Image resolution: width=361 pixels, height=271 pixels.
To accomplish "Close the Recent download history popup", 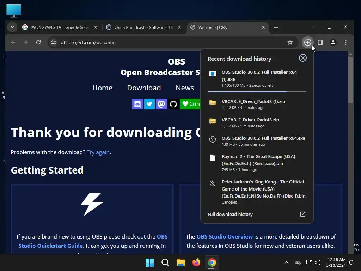I will click(x=303, y=58).
